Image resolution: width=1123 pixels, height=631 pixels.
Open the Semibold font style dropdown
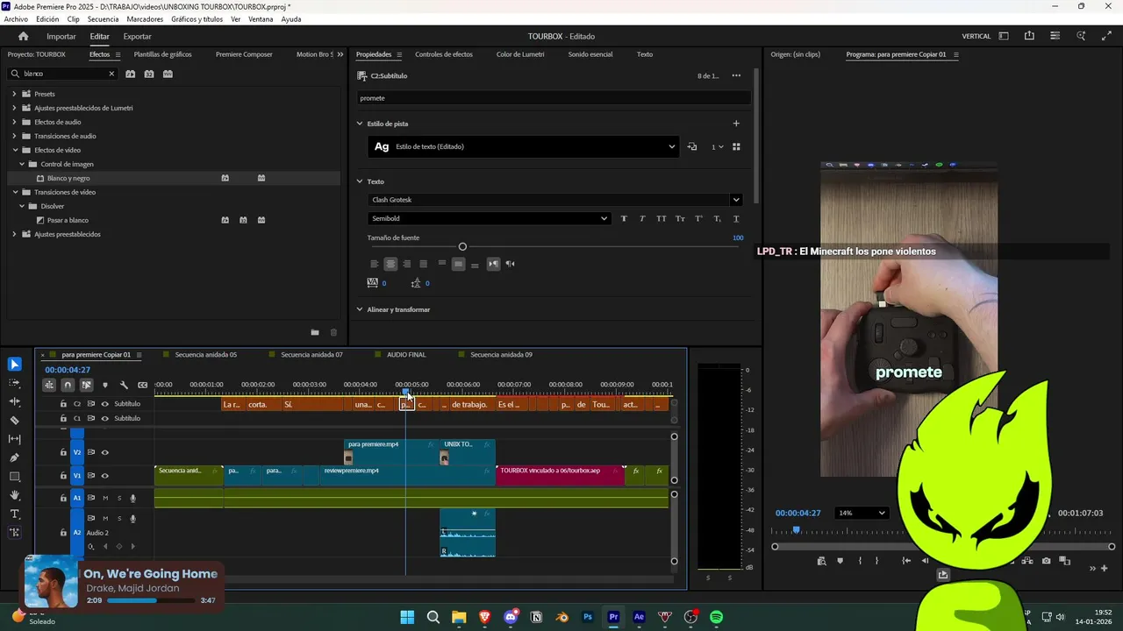click(489, 218)
